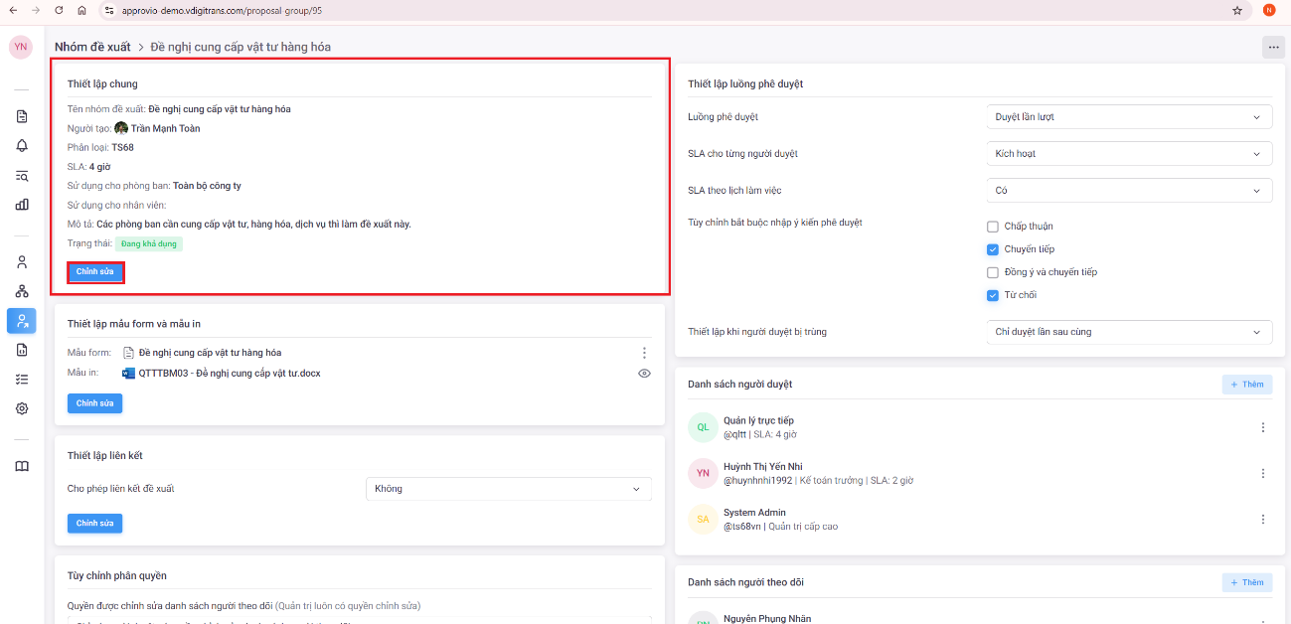Uncheck the Từ chối checkbox
Viewport: 1291px width, 624px height.
[x=993, y=295]
